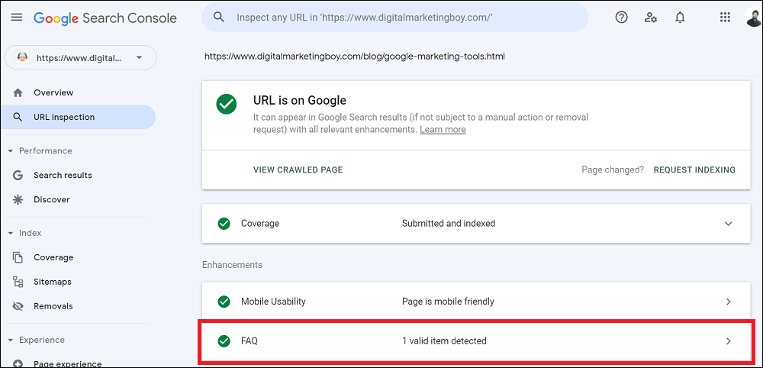The image size is (763, 368).
Task: Open Users and permissions settings icon
Action: coord(651,18)
